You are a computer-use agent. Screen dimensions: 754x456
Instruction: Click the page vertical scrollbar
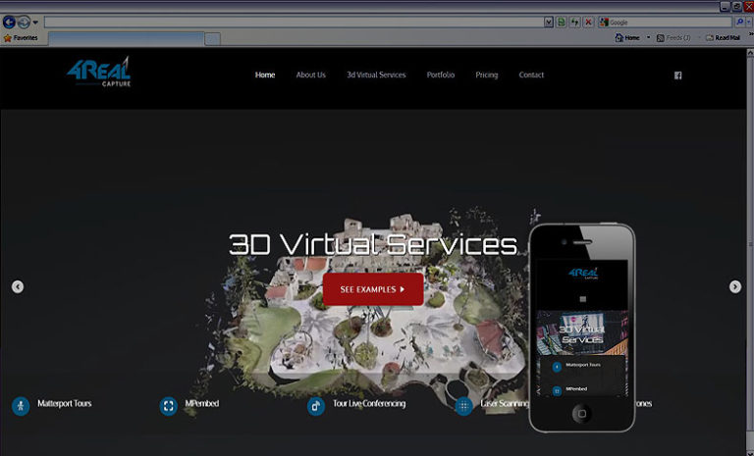750,252
